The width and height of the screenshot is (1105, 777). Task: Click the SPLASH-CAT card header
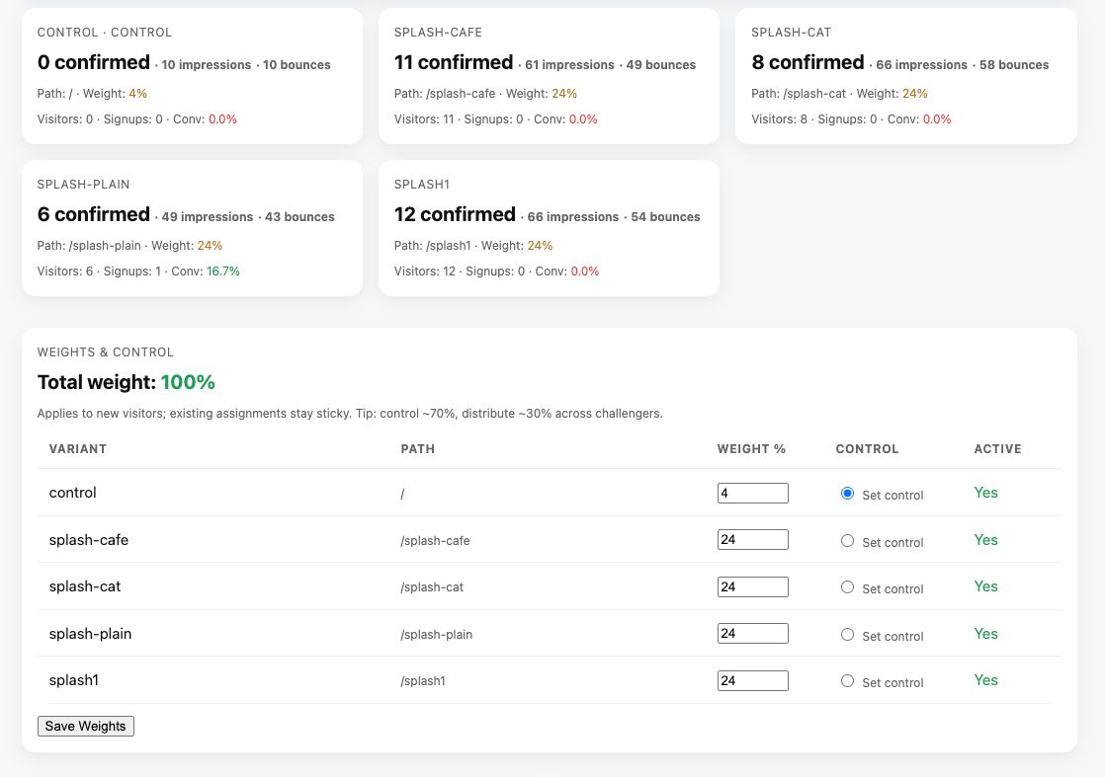[791, 33]
